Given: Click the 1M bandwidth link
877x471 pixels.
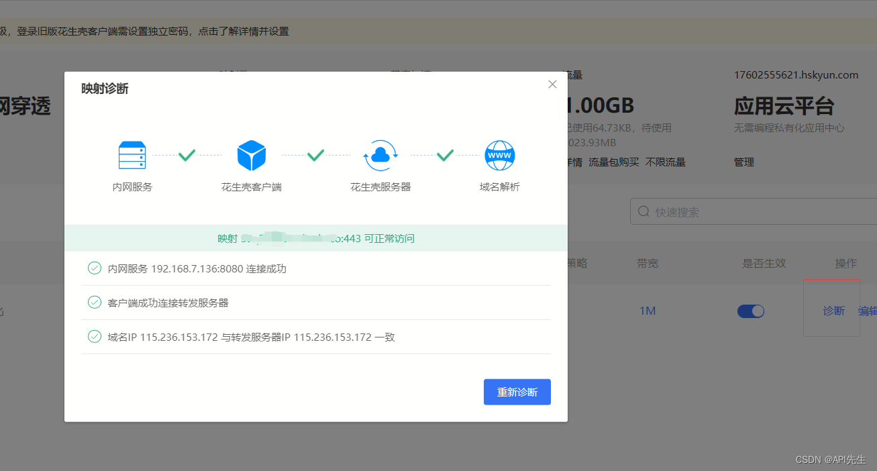Looking at the screenshot, I should tap(648, 311).
